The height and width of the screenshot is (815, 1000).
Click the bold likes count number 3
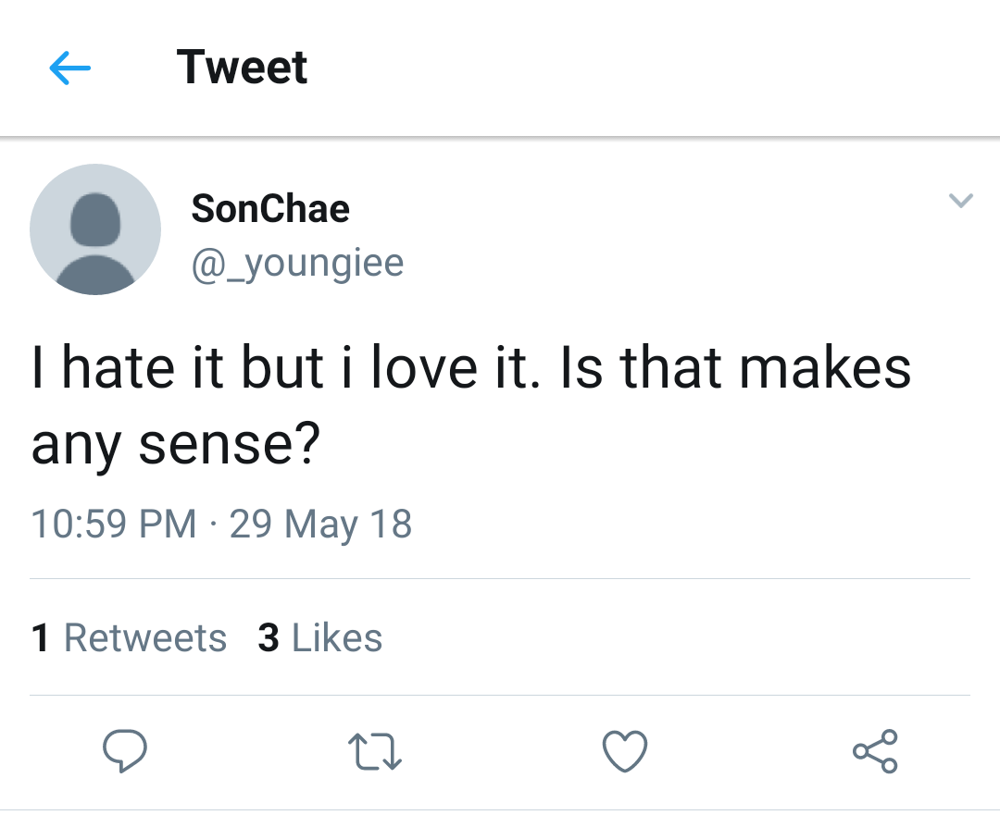point(269,638)
